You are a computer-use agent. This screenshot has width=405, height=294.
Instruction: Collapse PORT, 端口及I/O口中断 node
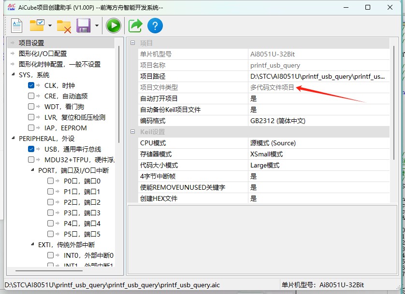32,170
